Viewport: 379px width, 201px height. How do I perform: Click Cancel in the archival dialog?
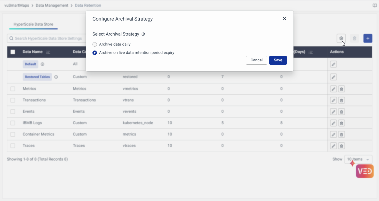[256, 60]
